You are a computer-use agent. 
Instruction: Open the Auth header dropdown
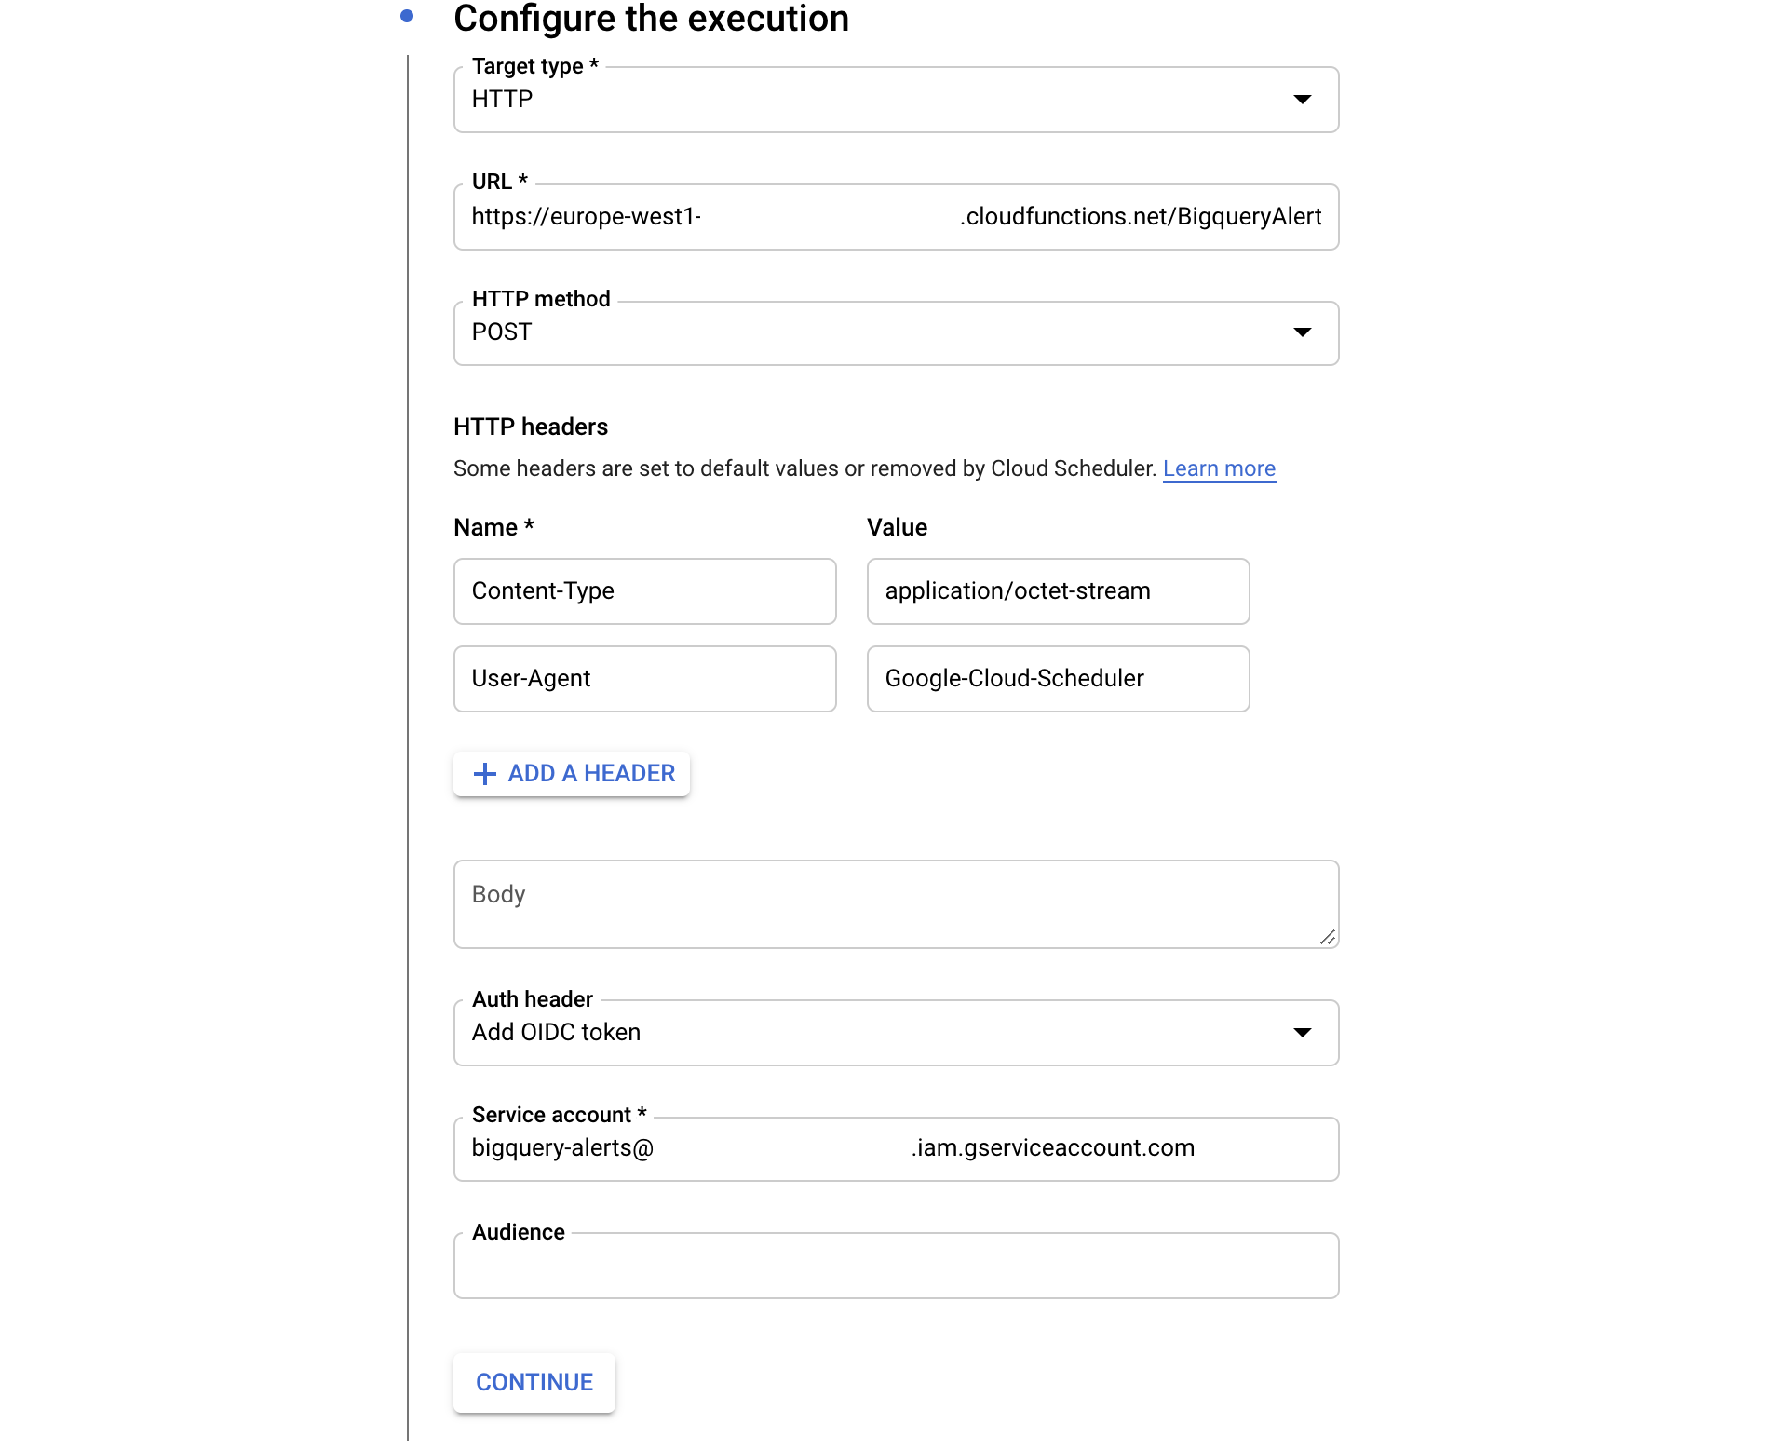[x=875, y=1033]
